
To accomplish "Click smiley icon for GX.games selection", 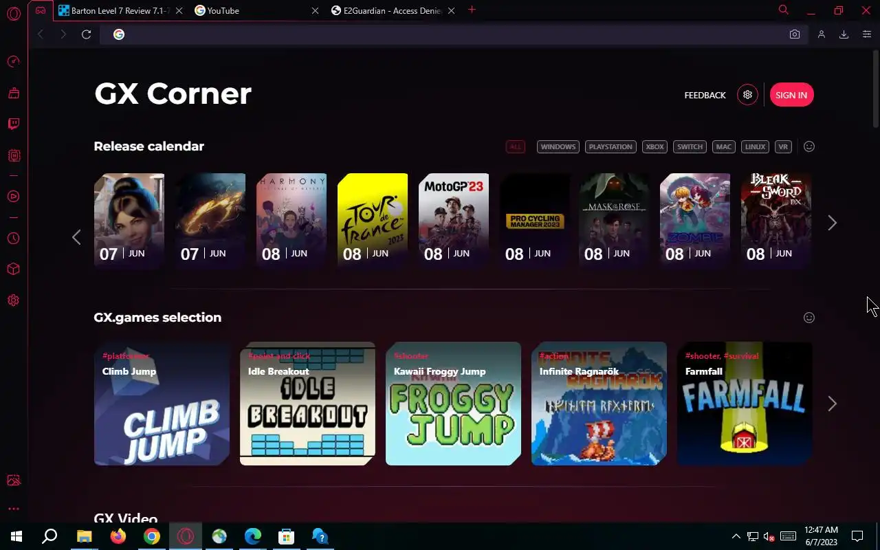I will click(x=809, y=318).
